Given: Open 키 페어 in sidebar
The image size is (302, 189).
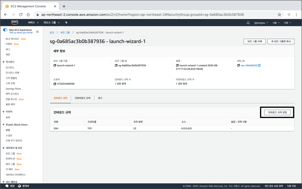Looking at the screenshot, I should point(9,169).
